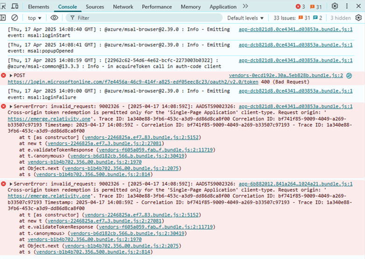The image size is (365, 259).
Task: Open the Sources tab
Action: (95, 7)
